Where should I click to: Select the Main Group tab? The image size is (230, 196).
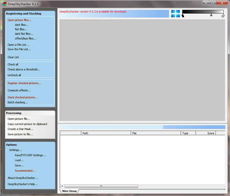(x=69, y=191)
